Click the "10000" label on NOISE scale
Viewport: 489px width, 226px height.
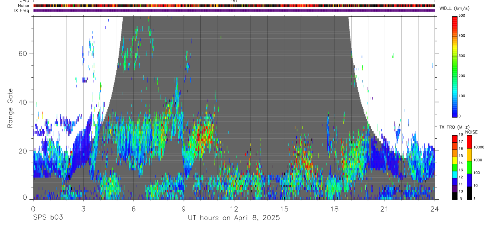tap(479, 147)
